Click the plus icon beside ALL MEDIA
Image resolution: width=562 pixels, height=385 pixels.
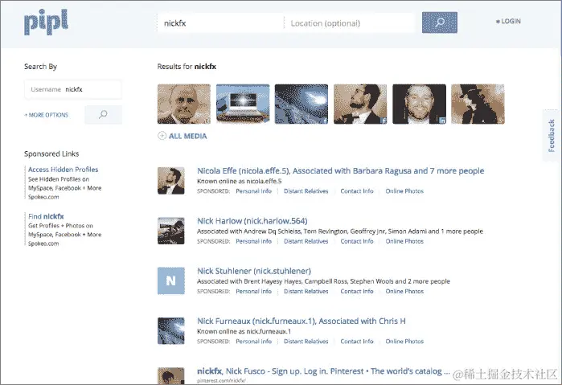162,136
